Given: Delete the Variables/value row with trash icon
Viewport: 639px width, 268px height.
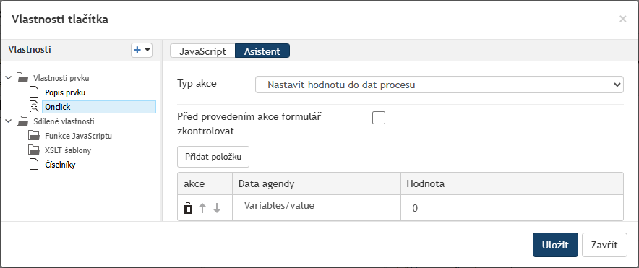Looking at the screenshot, I should (x=188, y=208).
